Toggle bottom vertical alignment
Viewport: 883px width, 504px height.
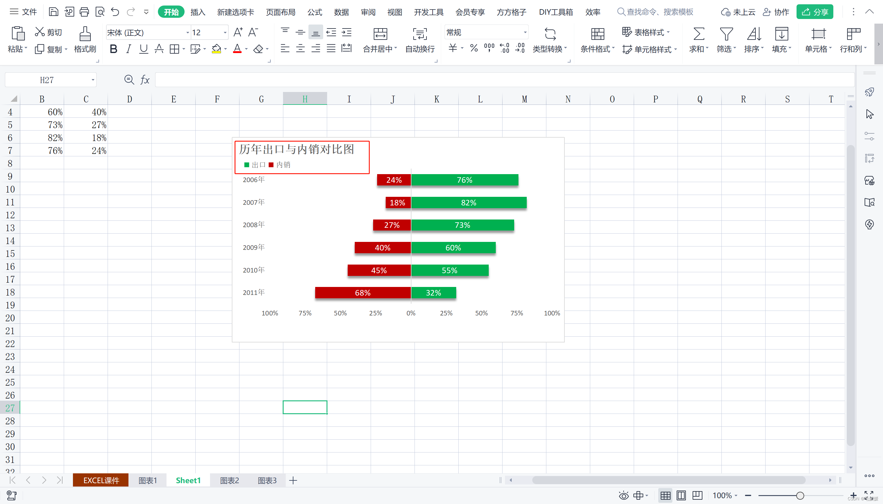tap(316, 32)
